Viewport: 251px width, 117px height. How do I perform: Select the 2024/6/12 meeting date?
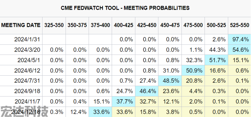click(x=27, y=70)
